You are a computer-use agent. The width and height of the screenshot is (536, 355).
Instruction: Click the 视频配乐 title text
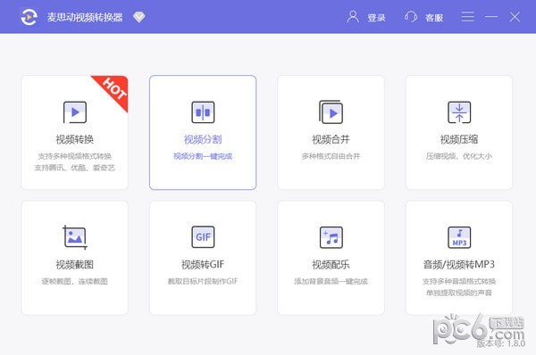click(331, 264)
